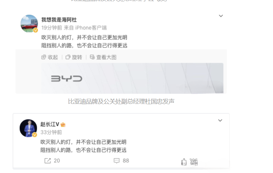Image resolution: width=273 pixels, height=173 pixels.
Task: Expand options chevron on 海阿杜 post
Action: point(221,16)
